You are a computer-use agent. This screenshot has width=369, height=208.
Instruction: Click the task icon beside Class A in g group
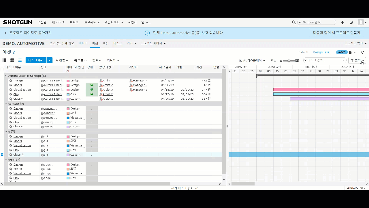pyautogui.click(x=11, y=155)
